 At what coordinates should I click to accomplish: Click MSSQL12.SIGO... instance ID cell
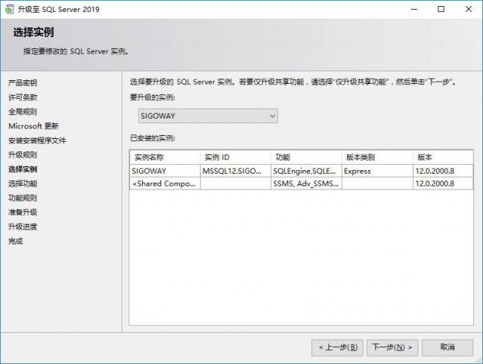(236, 171)
